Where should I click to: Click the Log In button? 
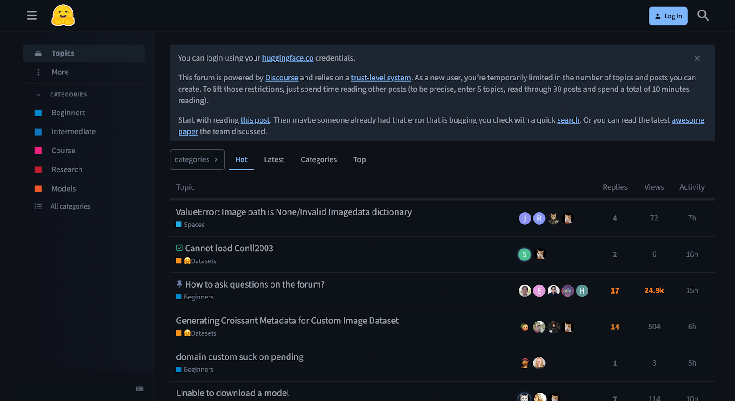point(668,16)
